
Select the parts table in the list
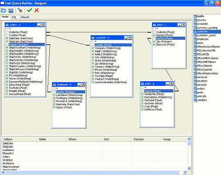(x=200, y=92)
